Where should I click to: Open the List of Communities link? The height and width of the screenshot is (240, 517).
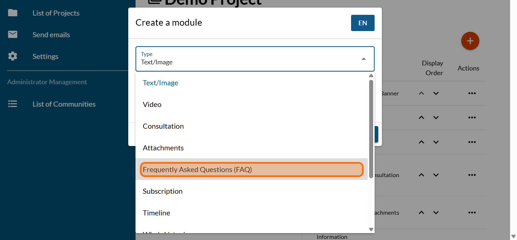click(64, 104)
